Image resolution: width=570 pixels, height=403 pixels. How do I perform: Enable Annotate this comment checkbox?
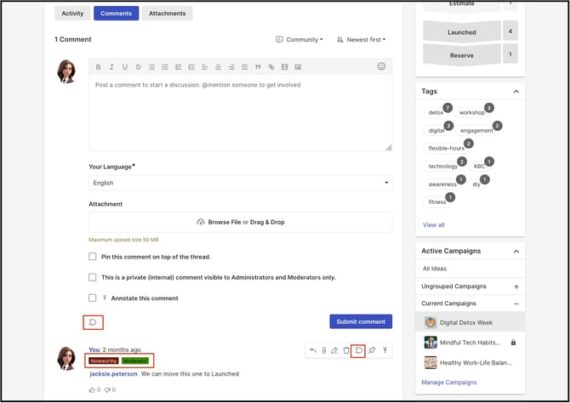(93, 298)
